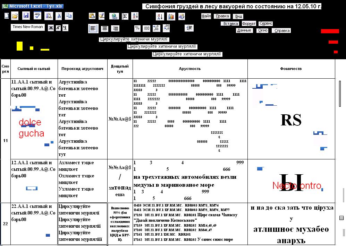Paste from clipboard with the paste icon

coord(92,16)
